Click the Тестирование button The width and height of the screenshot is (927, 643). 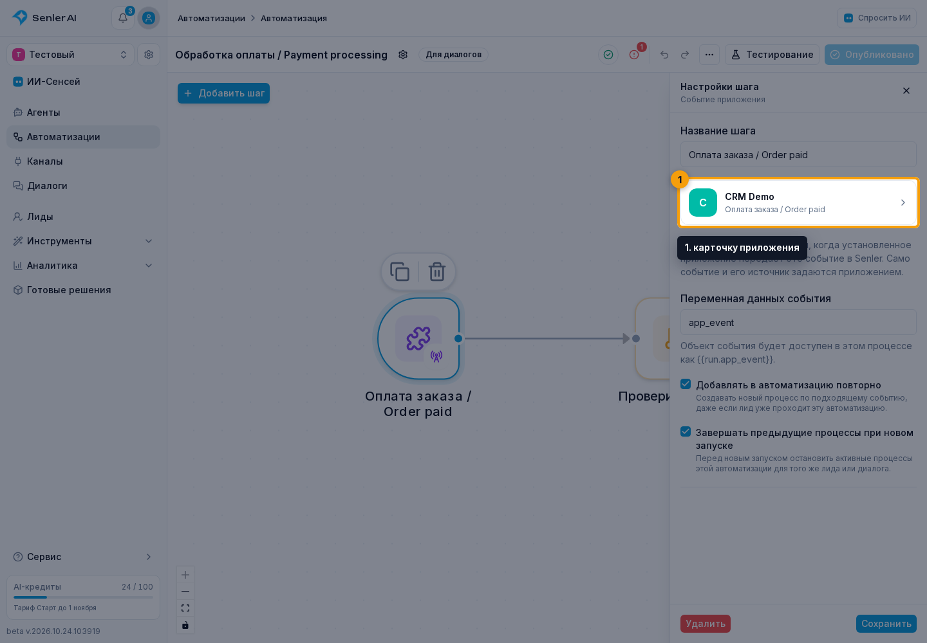coord(772,55)
